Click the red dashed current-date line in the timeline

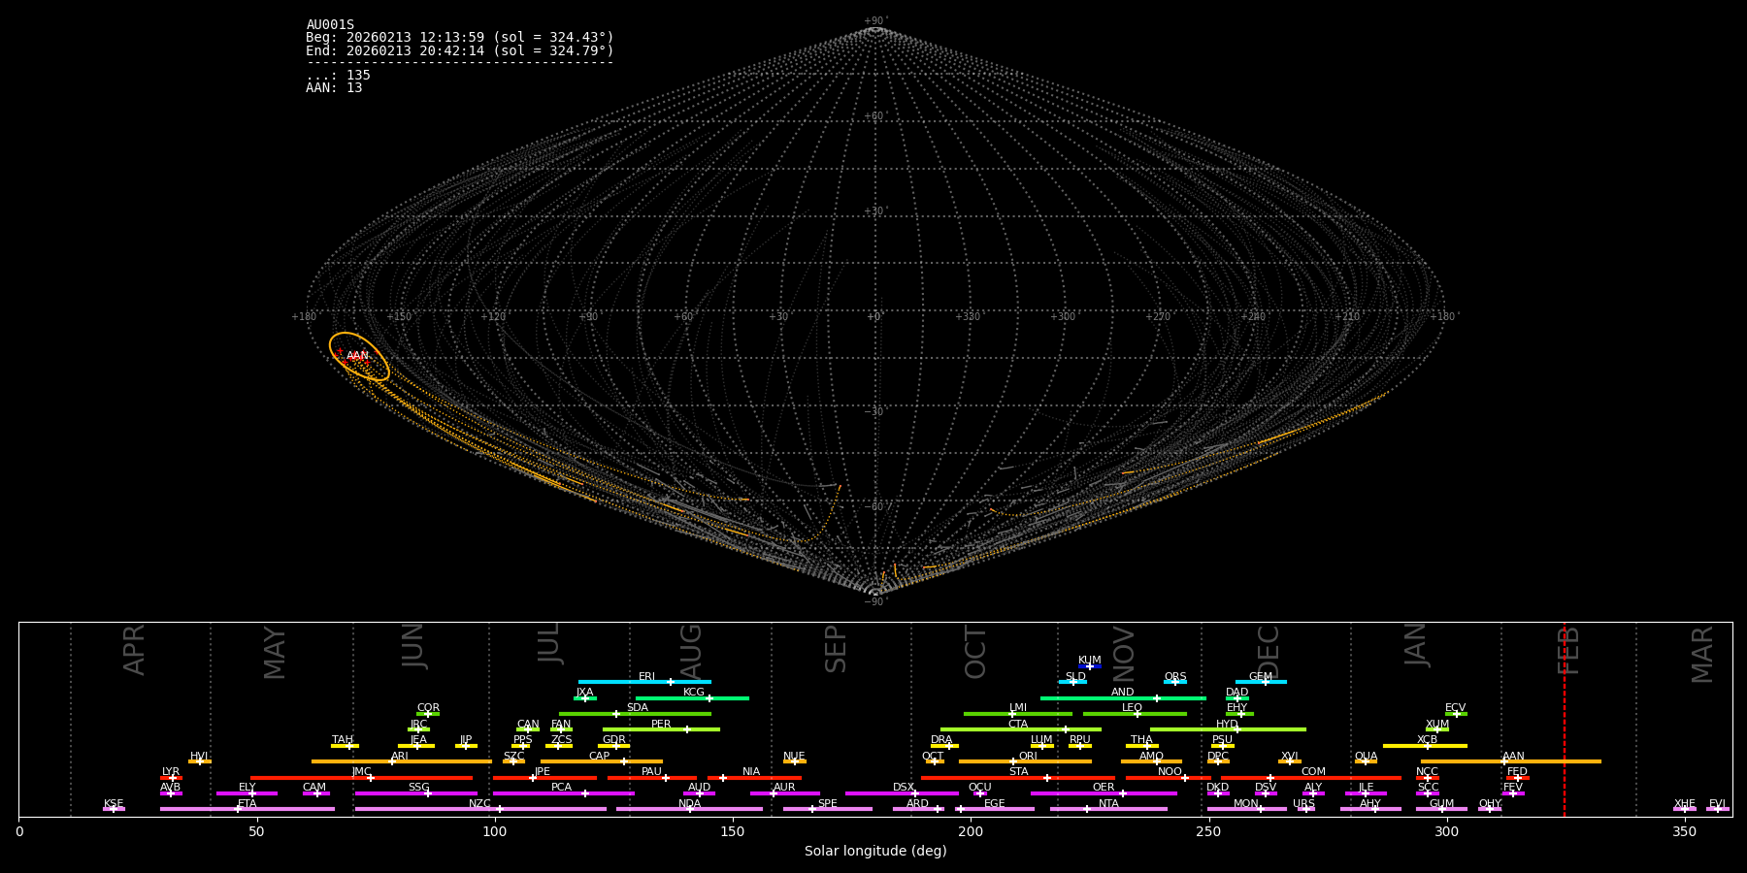pyautogui.click(x=1565, y=719)
